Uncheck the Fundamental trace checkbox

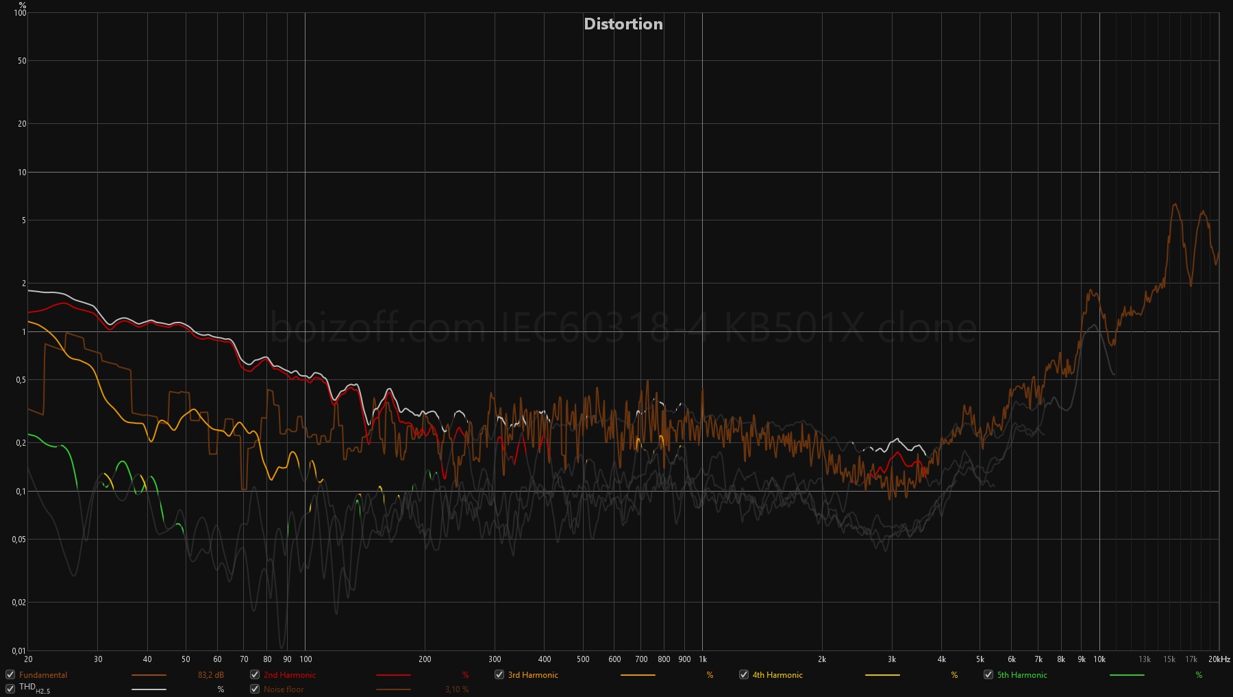click(x=10, y=674)
